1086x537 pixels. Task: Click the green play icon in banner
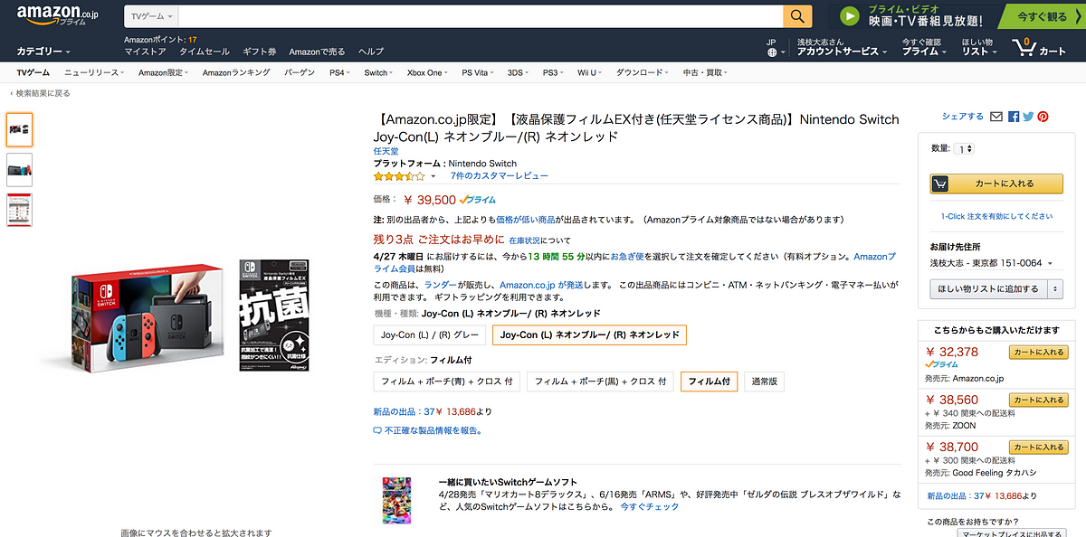tap(849, 16)
